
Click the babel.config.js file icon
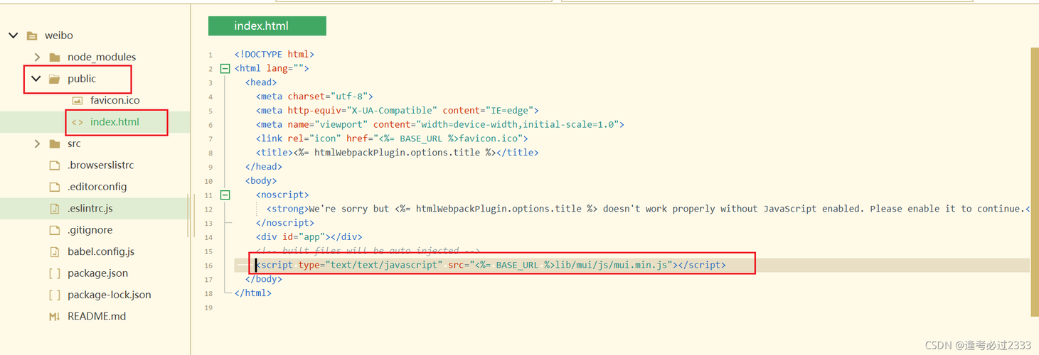[55, 252]
